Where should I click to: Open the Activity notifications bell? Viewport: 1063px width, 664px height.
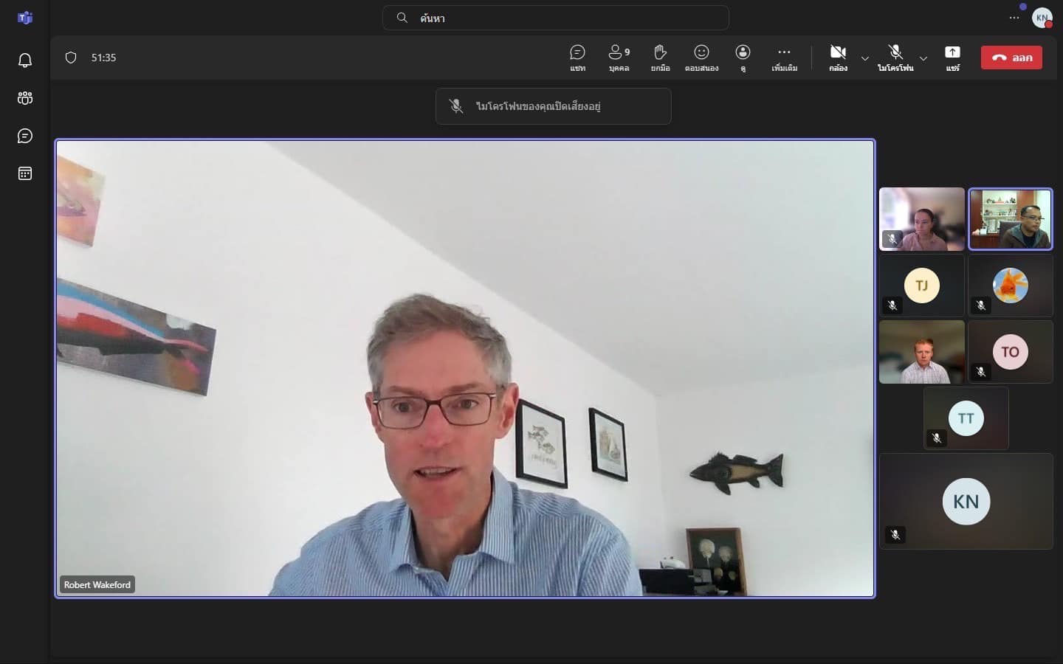(25, 60)
